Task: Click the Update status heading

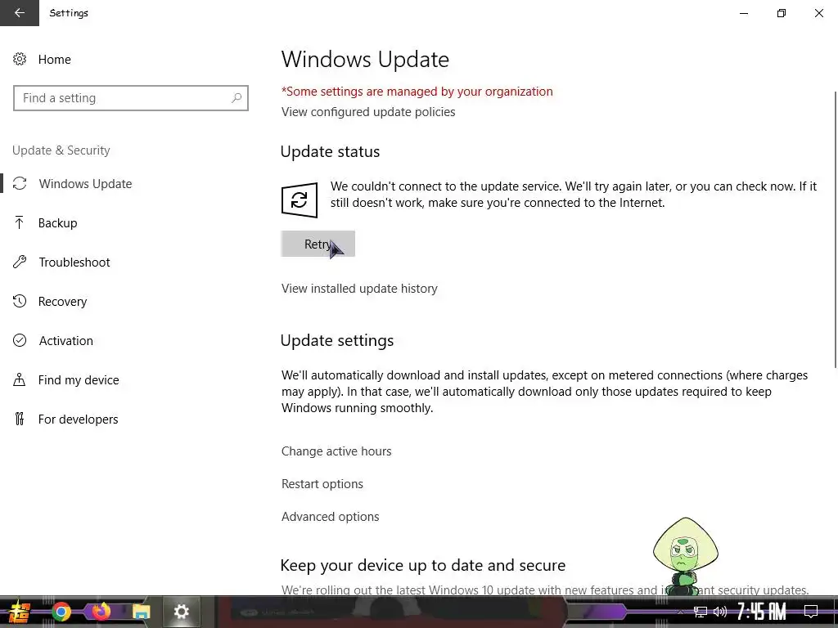Action: click(x=330, y=151)
